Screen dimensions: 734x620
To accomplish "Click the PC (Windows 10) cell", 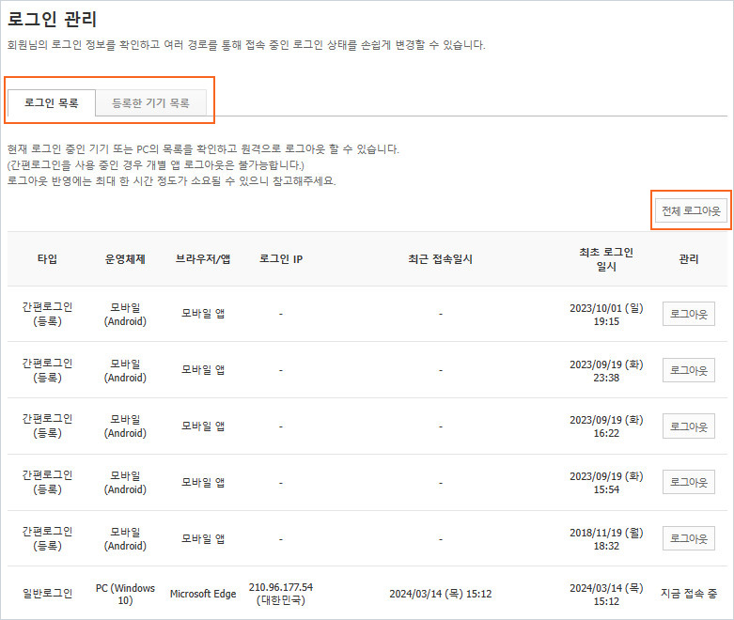I will pos(125,594).
